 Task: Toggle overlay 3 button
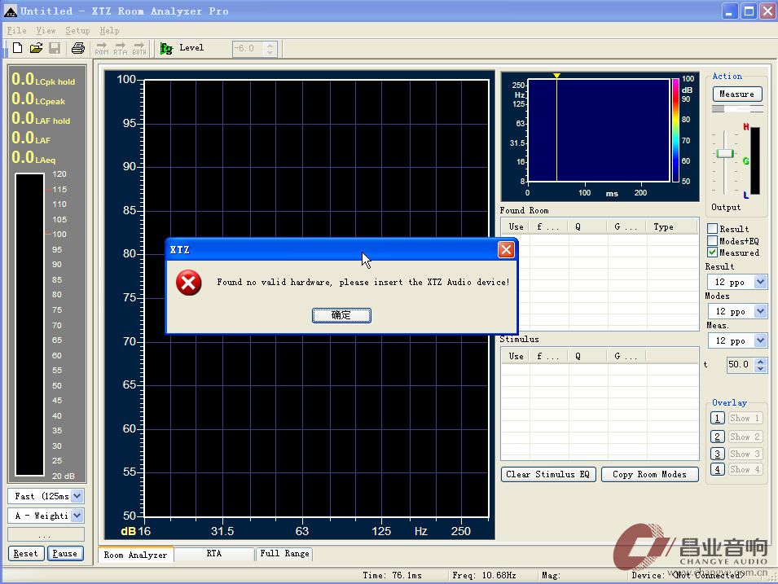(x=718, y=454)
